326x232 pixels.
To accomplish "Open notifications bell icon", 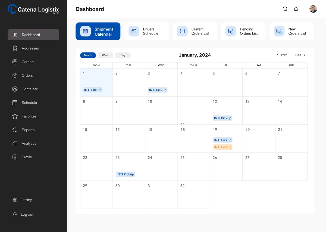I will pyautogui.click(x=296, y=9).
